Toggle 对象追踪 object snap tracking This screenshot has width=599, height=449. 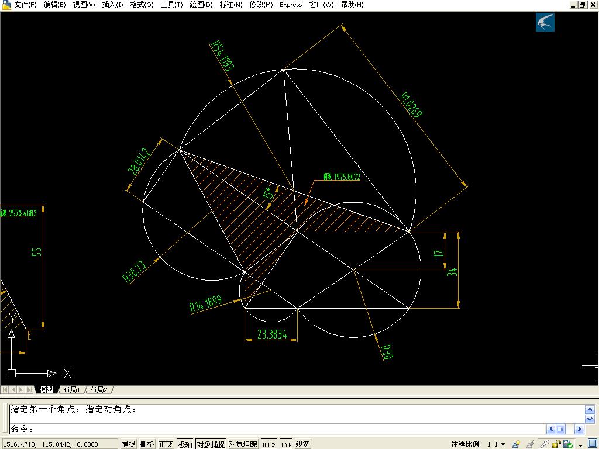click(243, 444)
